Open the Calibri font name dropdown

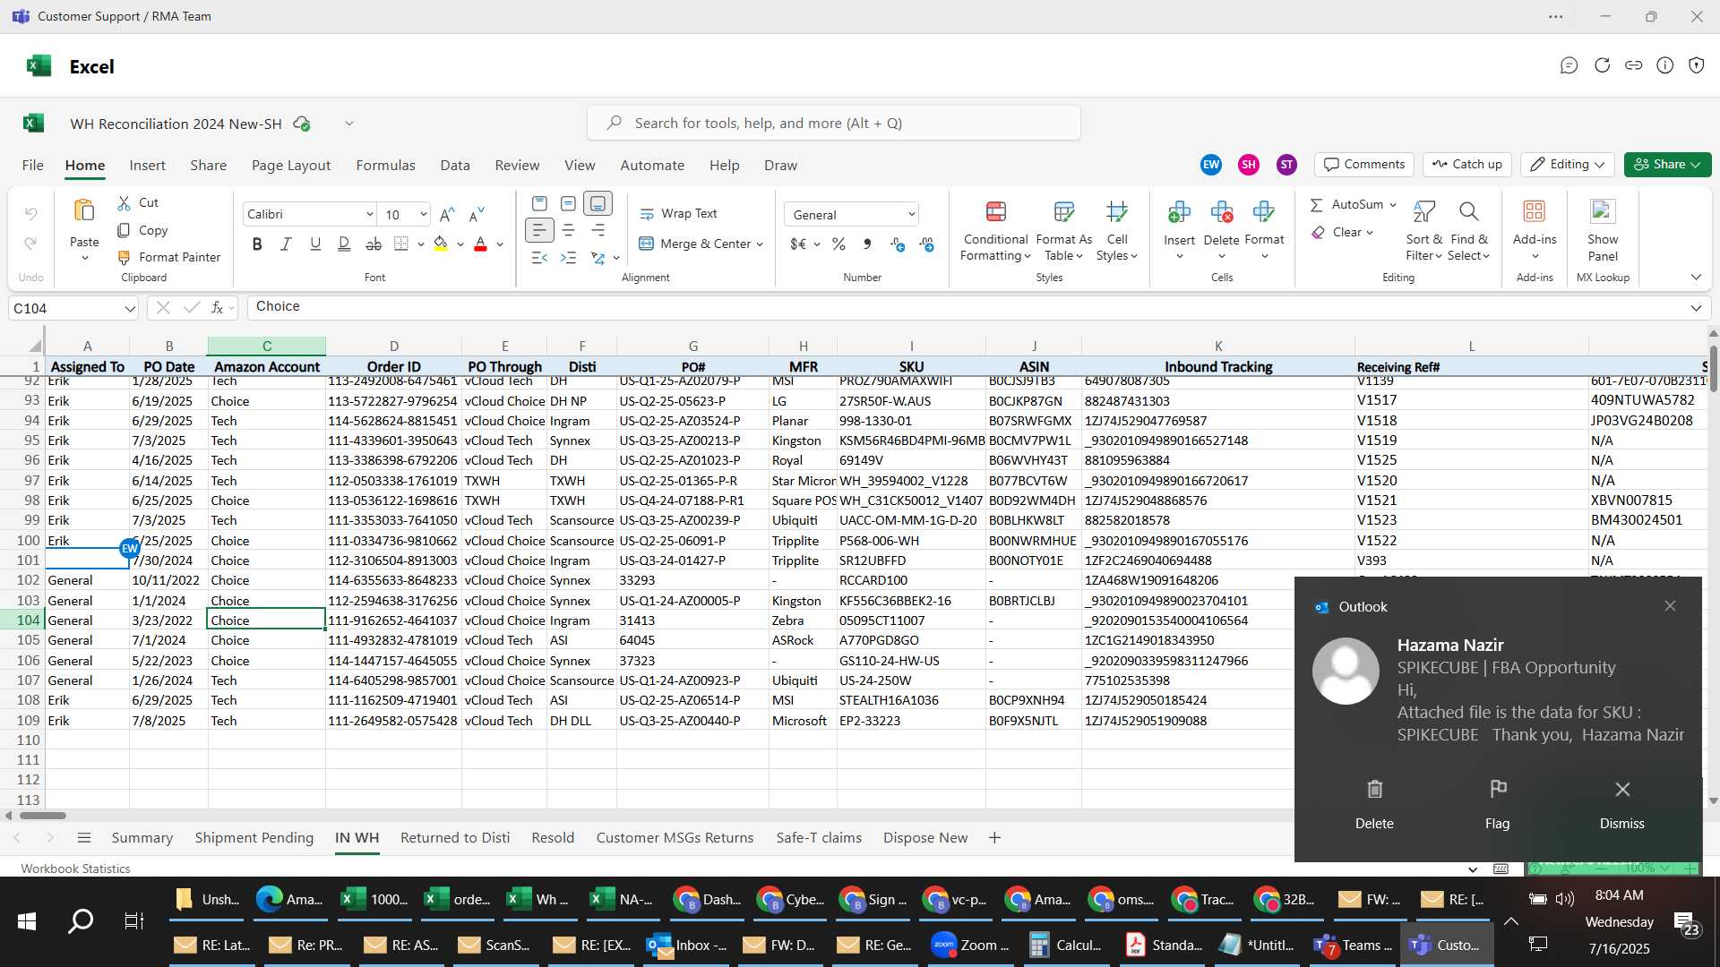coord(369,214)
